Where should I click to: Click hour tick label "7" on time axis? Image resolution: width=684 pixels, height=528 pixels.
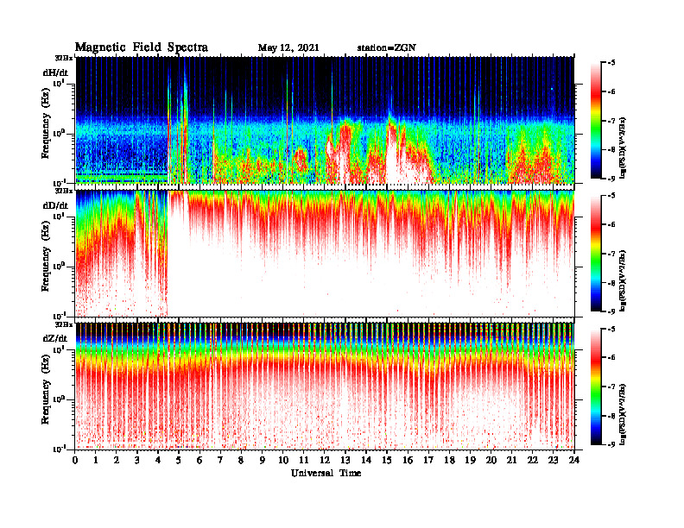pos(221,461)
